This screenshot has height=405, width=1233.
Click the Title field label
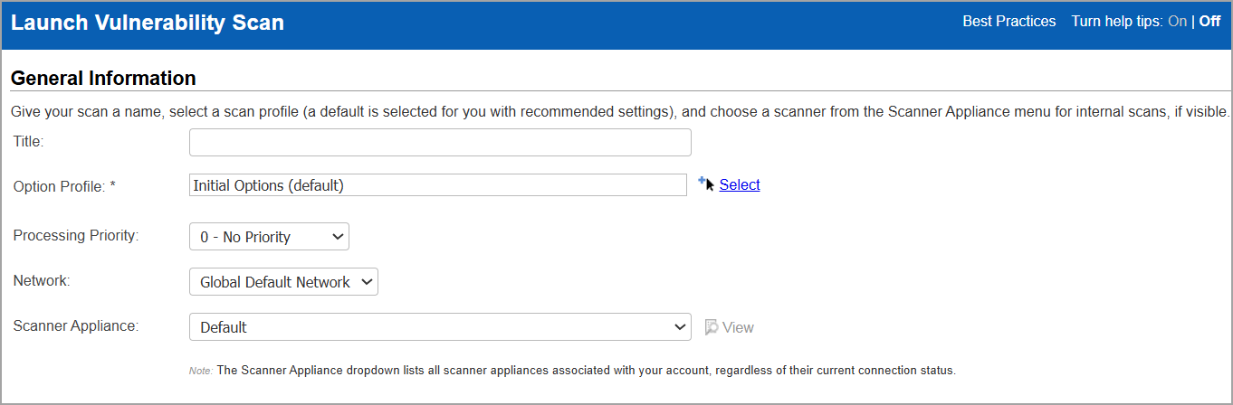(x=29, y=141)
